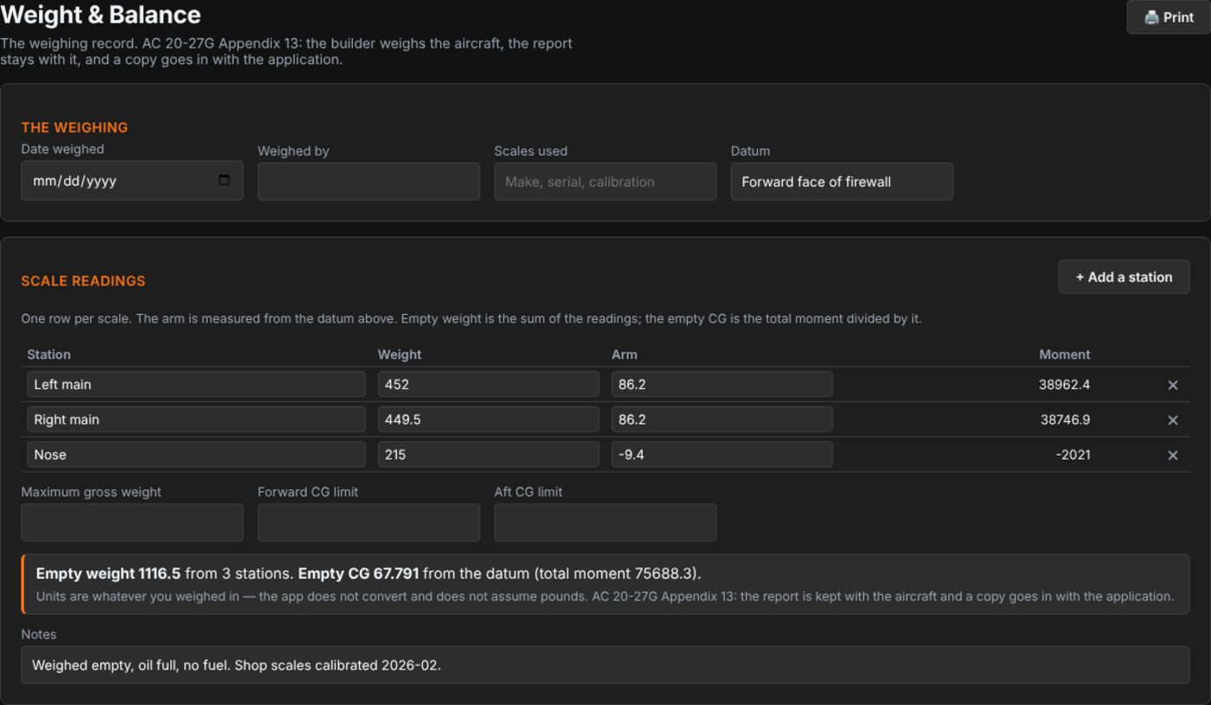1211x705 pixels.
Task: Click the Weight & Balance page heading
Action: coord(100,15)
